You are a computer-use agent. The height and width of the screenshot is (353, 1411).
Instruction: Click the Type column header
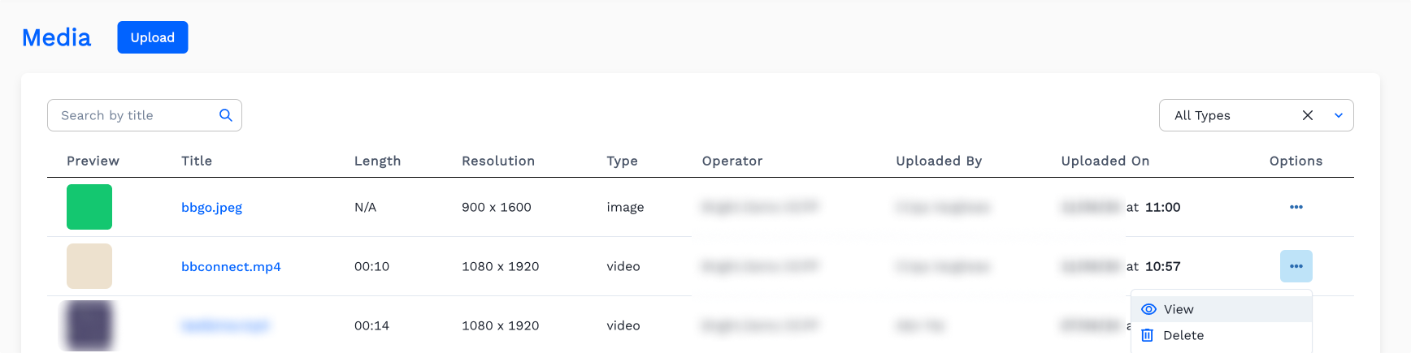622,161
